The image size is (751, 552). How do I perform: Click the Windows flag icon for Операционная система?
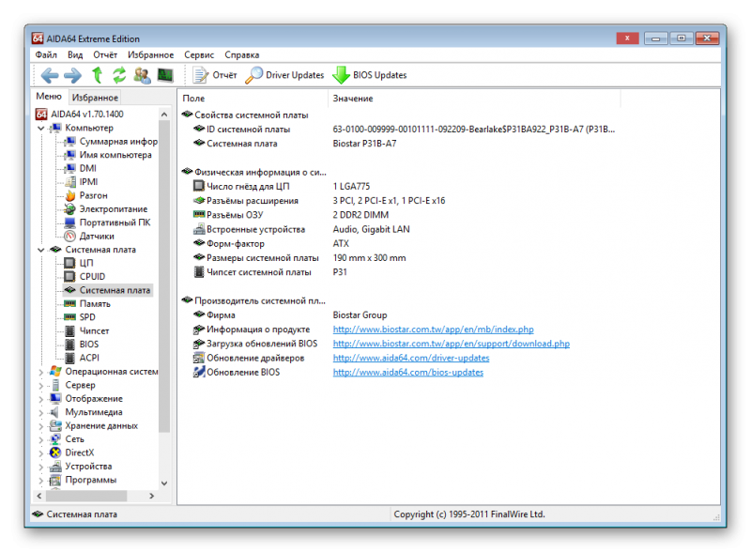coord(55,372)
